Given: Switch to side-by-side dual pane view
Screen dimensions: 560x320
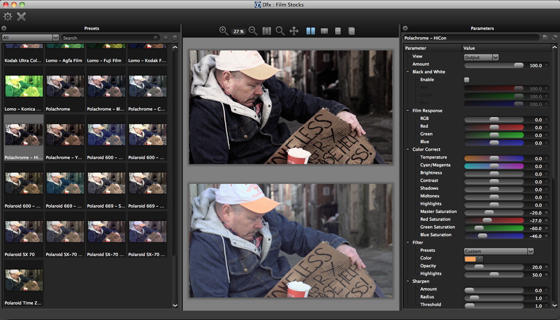Looking at the screenshot, I should (311, 31).
